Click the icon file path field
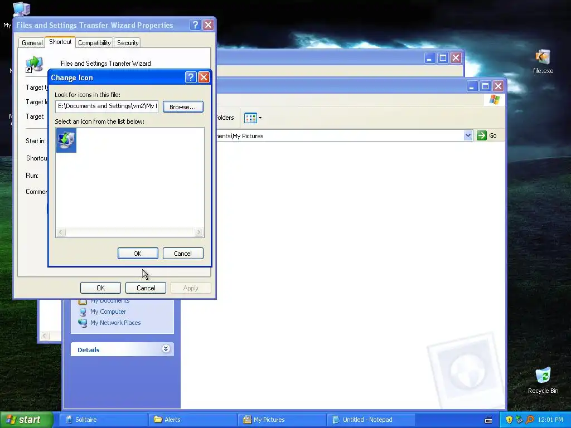Screen dimensions: 571x428 [107, 106]
